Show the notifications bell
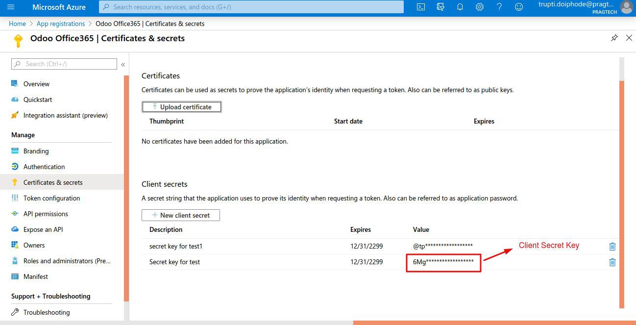The image size is (636, 325). (x=460, y=7)
